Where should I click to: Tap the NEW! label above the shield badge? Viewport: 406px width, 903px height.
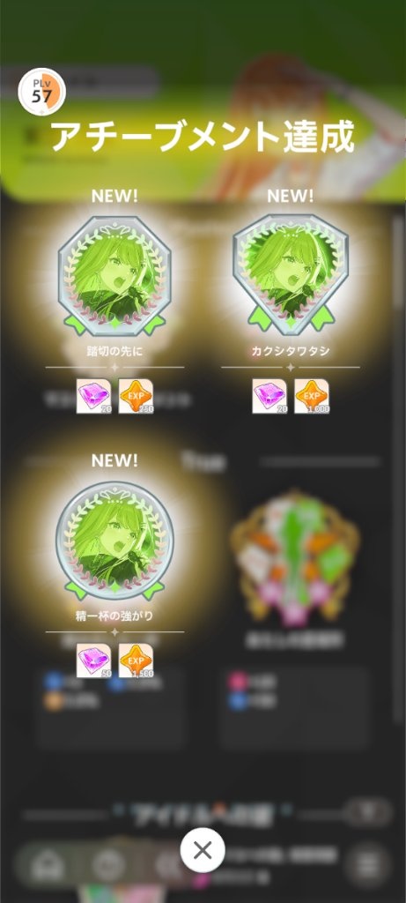pos(291,196)
